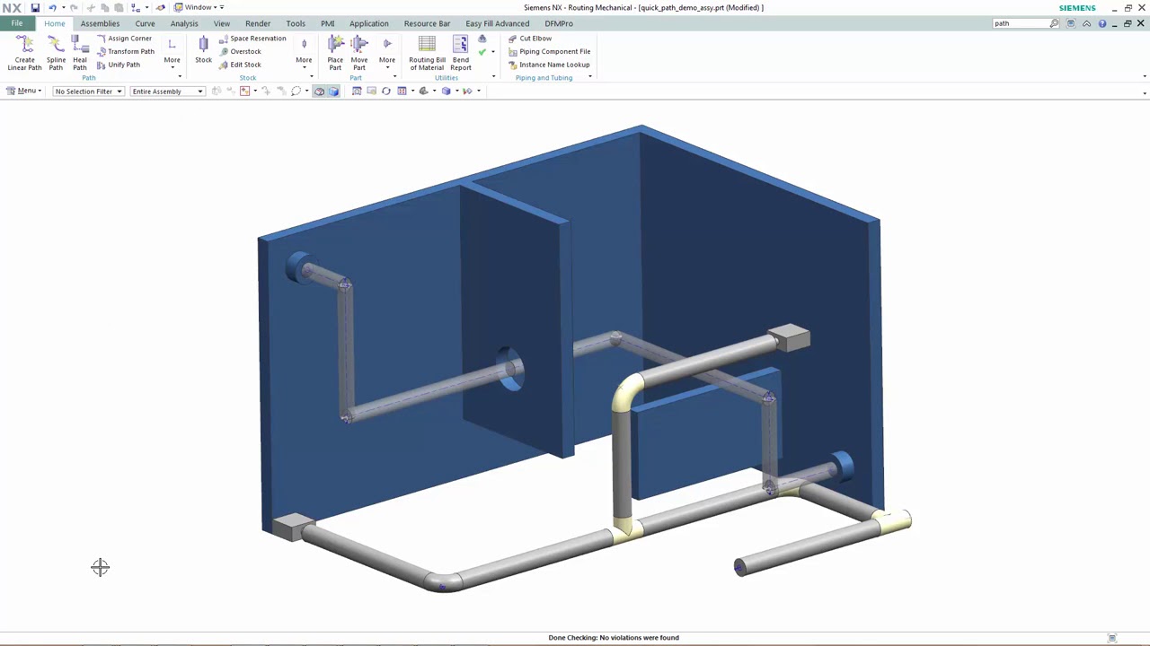Open the Entire Assembly scope dropdown
Viewport: 1150px width, 646px height.
(x=167, y=91)
